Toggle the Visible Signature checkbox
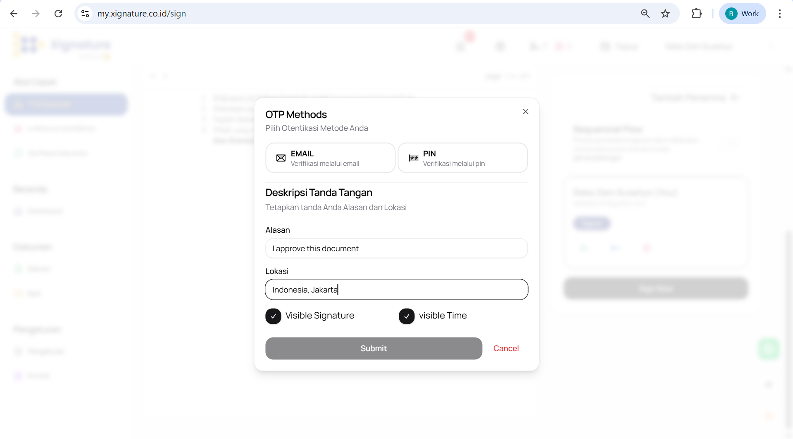The image size is (793, 439). click(x=273, y=316)
